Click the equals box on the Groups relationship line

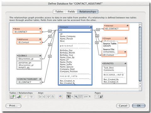[x=97, y=36]
